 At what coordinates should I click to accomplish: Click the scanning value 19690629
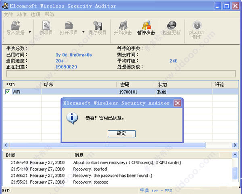(66, 67)
